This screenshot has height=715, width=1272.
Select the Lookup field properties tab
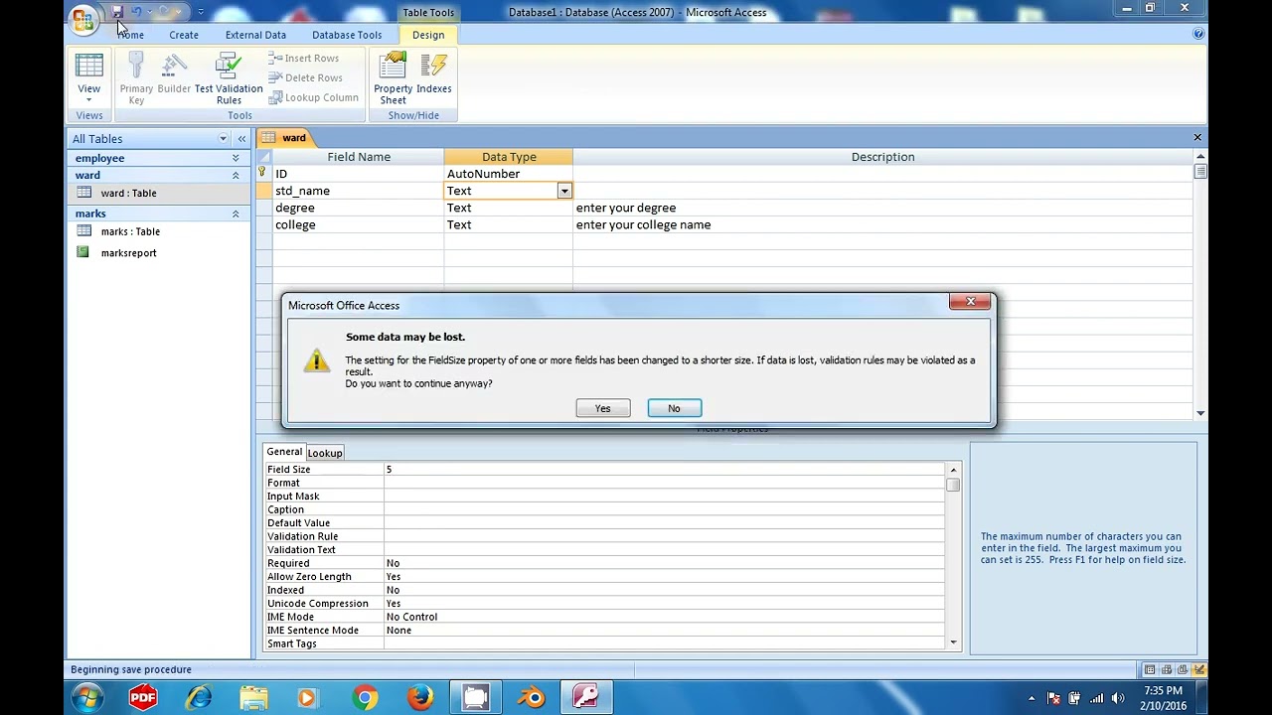[324, 453]
